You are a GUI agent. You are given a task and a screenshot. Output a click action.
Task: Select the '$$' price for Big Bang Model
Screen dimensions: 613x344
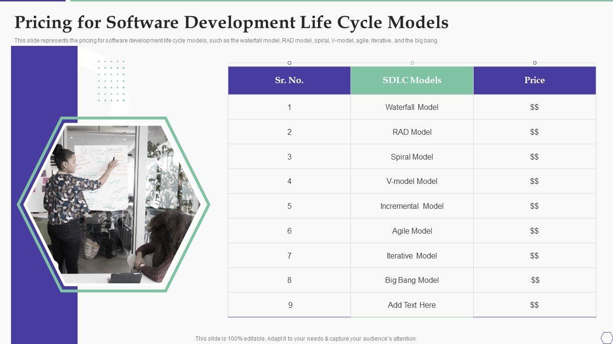click(535, 280)
